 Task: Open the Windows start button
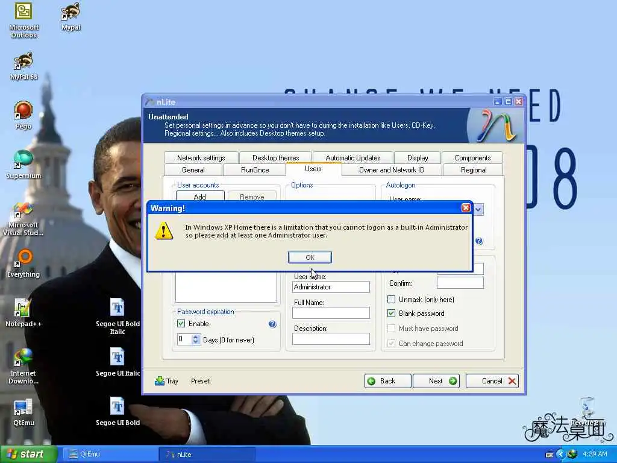[x=28, y=455]
